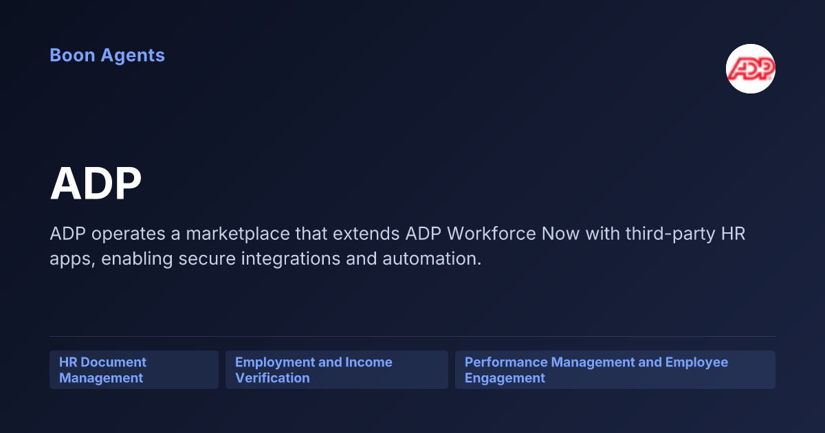Open the Boon Agents link
The width and height of the screenshot is (825, 433).
(107, 55)
